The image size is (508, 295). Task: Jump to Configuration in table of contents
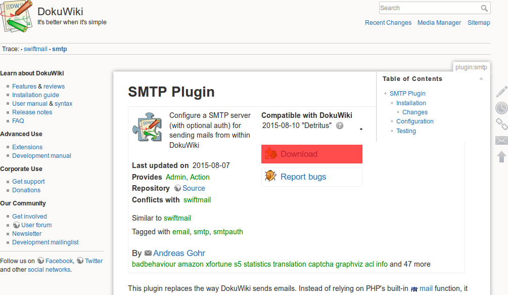(x=414, y=121)
